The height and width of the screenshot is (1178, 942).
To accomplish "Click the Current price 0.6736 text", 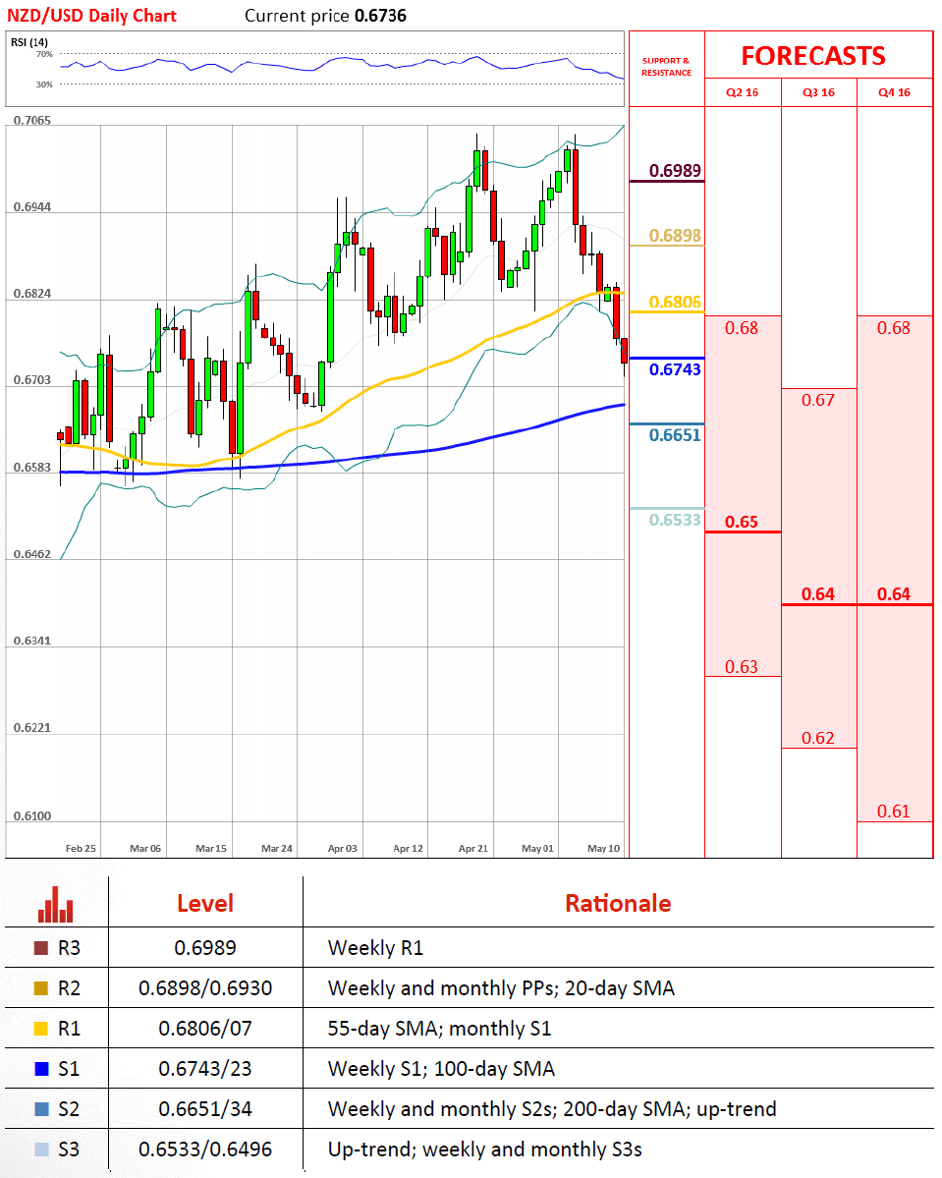I will (325, 16).
